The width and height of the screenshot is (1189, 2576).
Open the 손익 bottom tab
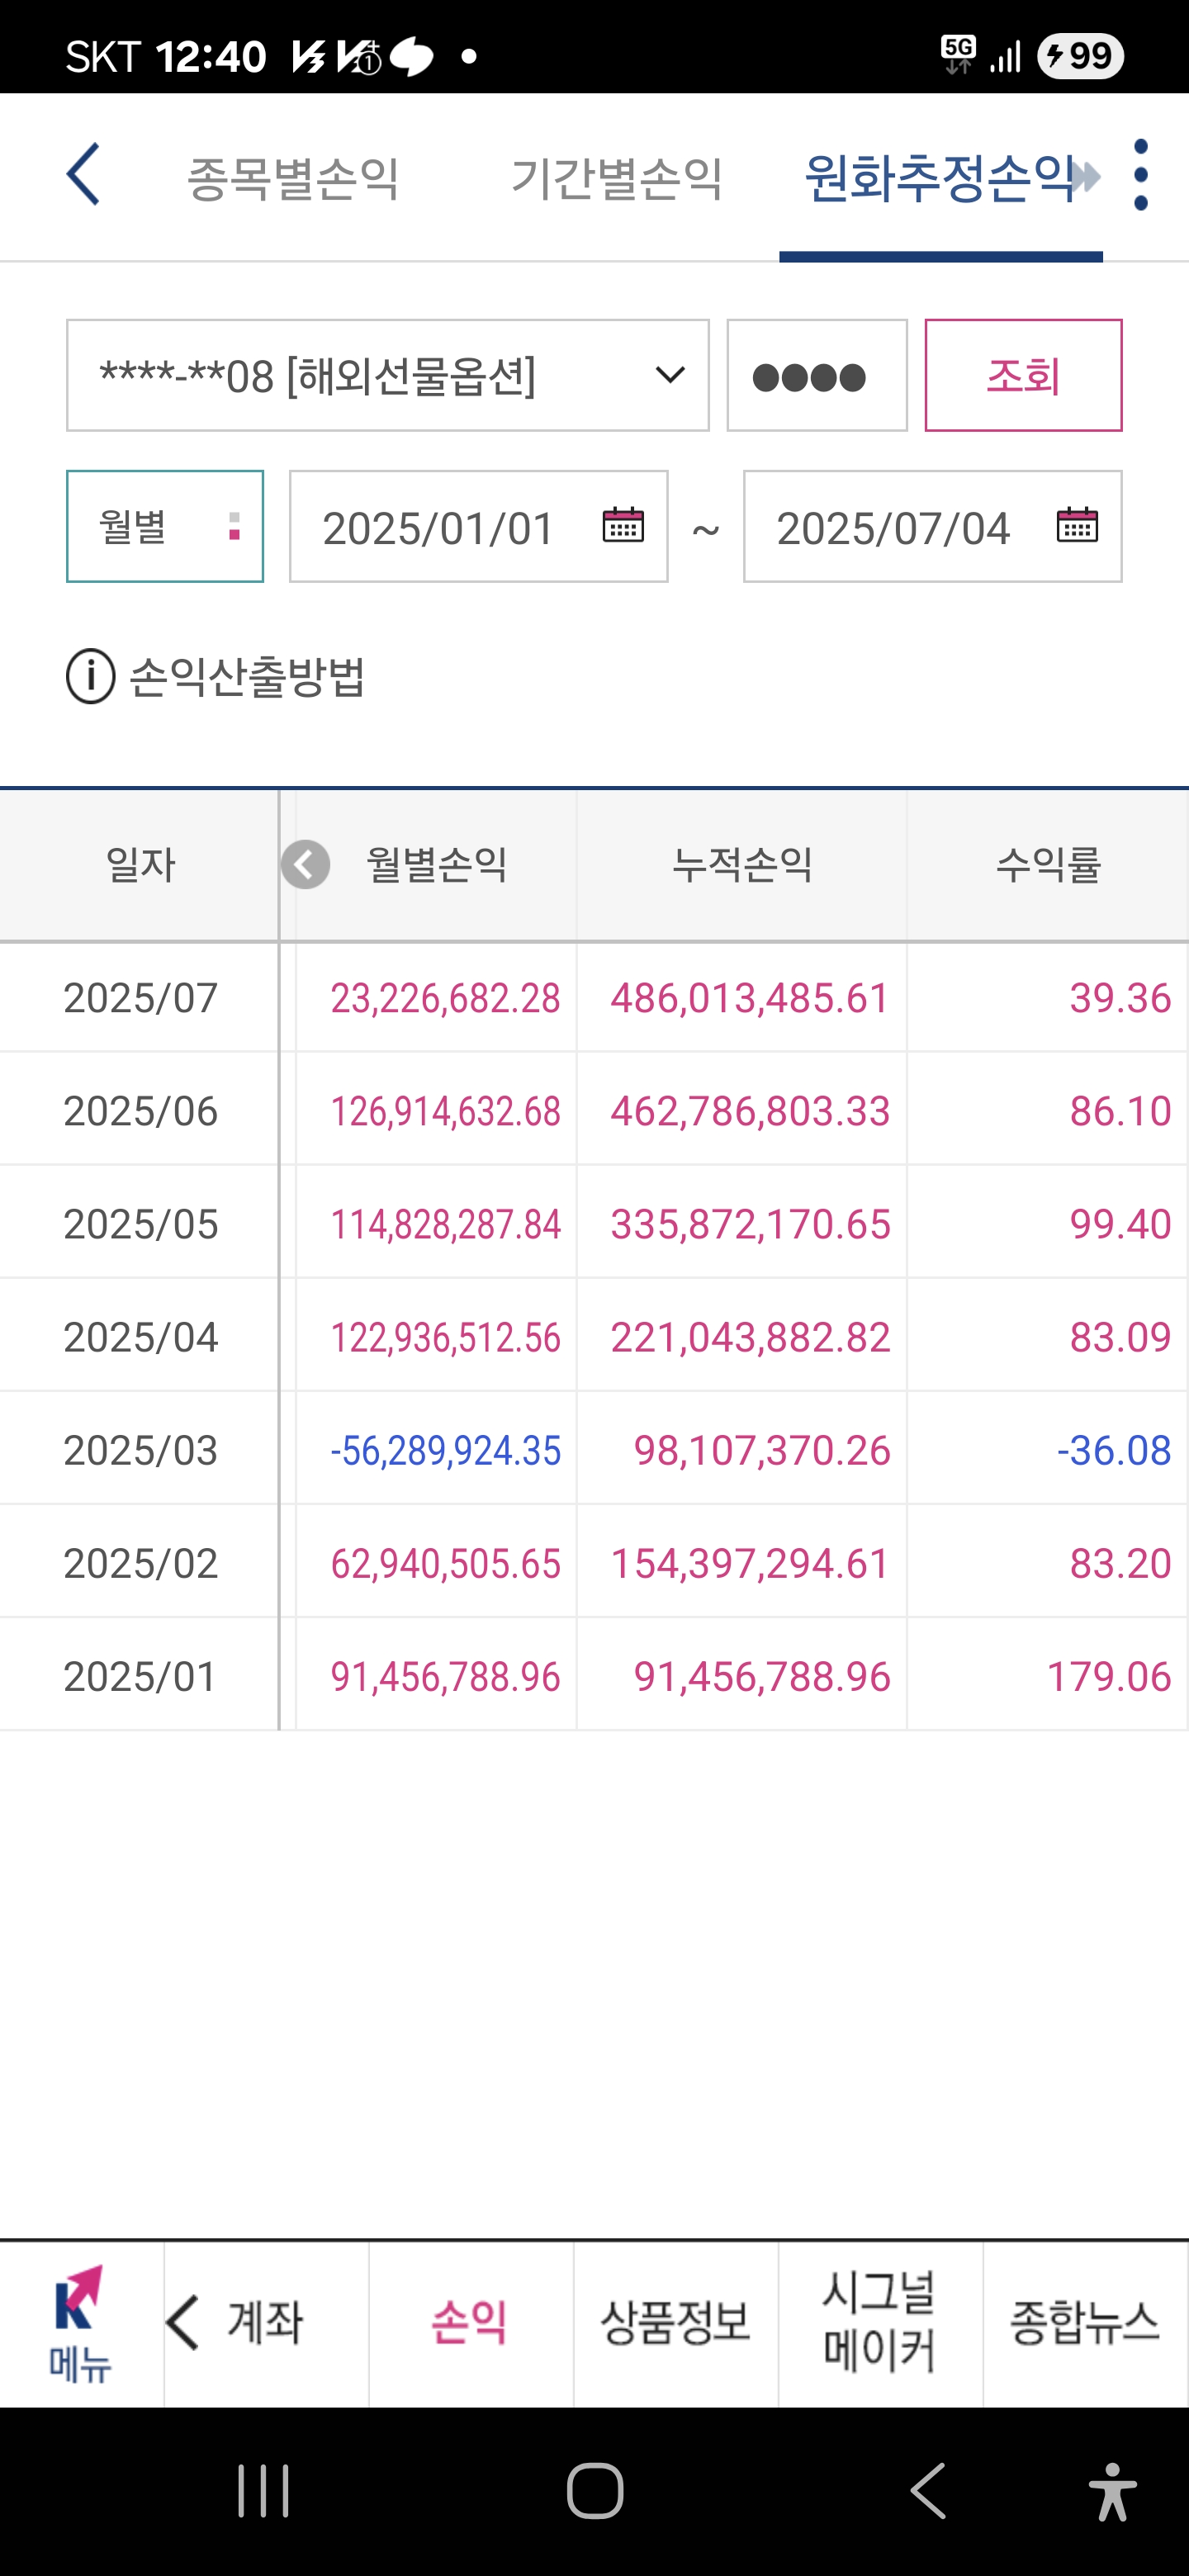point(470,2322)
